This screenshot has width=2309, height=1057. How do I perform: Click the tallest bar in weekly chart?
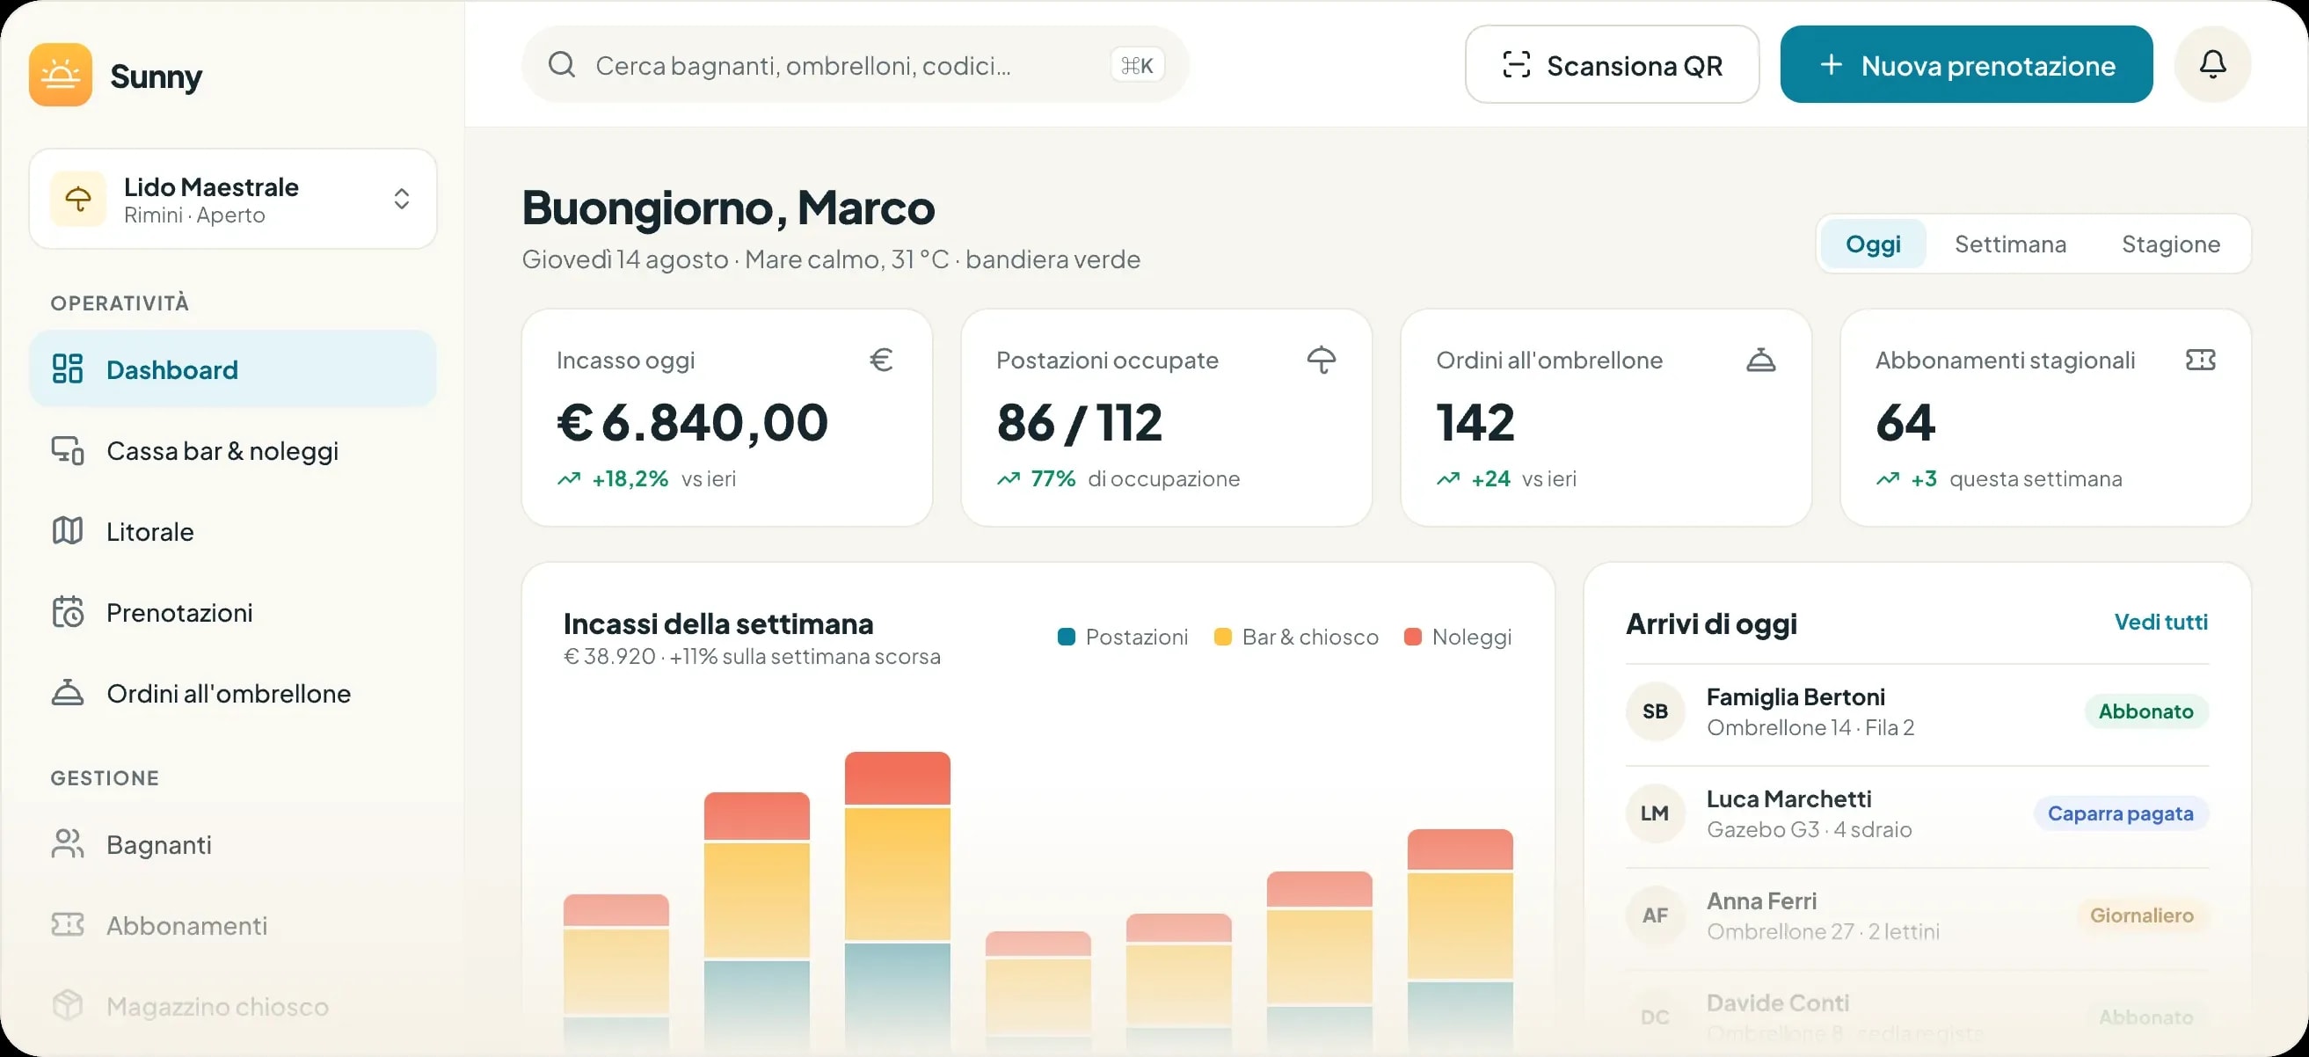[897, 901]
